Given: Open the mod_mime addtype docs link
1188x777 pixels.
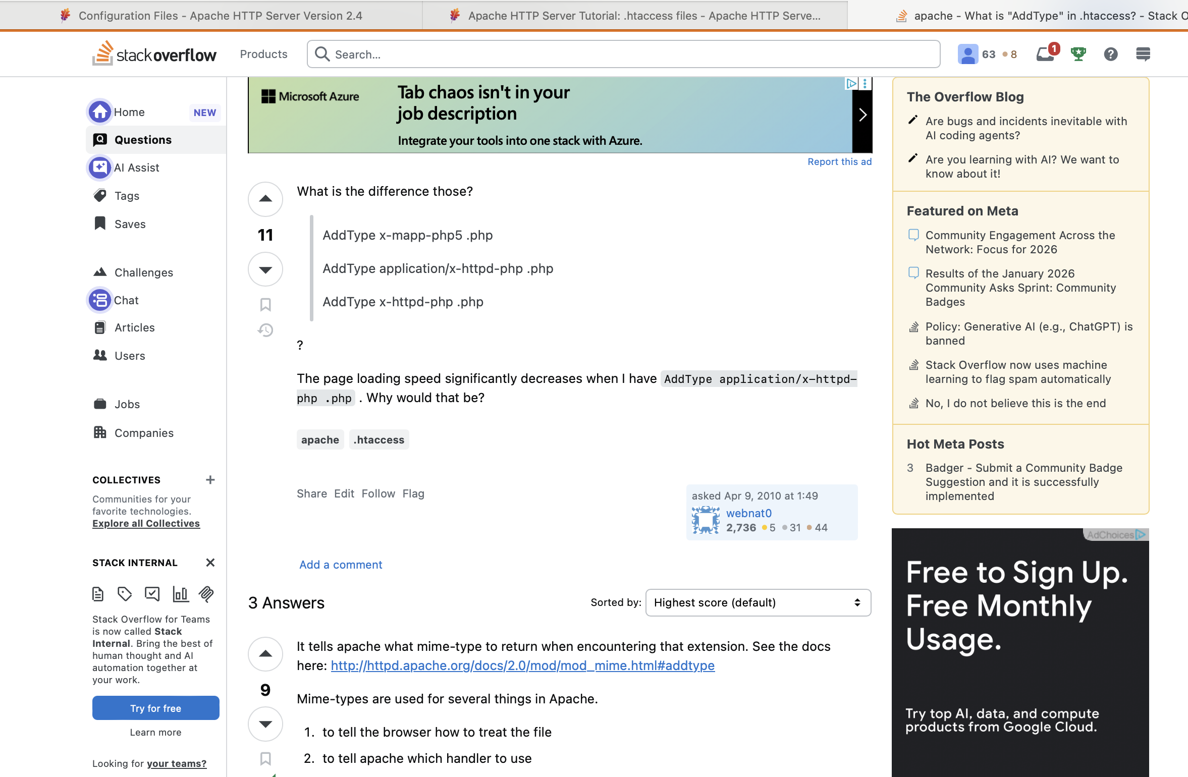Looking at the screenshot, I should pos(522,665).
